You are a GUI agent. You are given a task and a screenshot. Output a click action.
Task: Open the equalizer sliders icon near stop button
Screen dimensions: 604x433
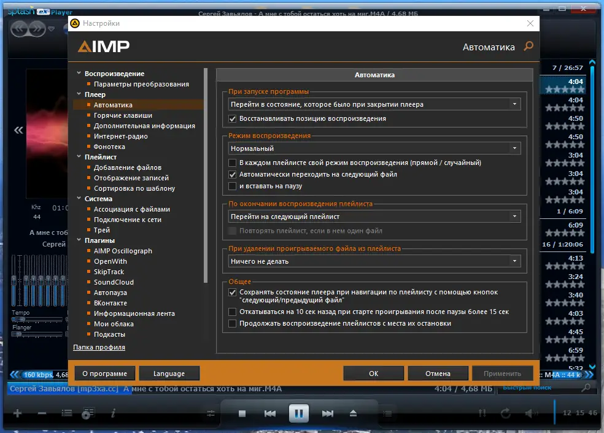211,414
